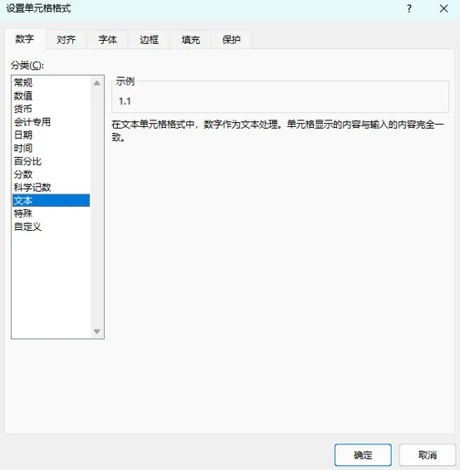
Task: Choose the 货币 category
Action: click(51, 109)
